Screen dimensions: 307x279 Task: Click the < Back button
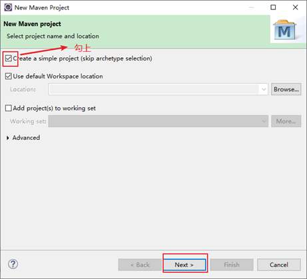tap(140, 264)
